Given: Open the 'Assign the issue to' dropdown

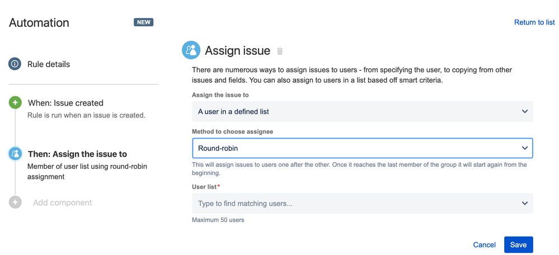Looking at the screenshot, I should [x=362, y=111].
